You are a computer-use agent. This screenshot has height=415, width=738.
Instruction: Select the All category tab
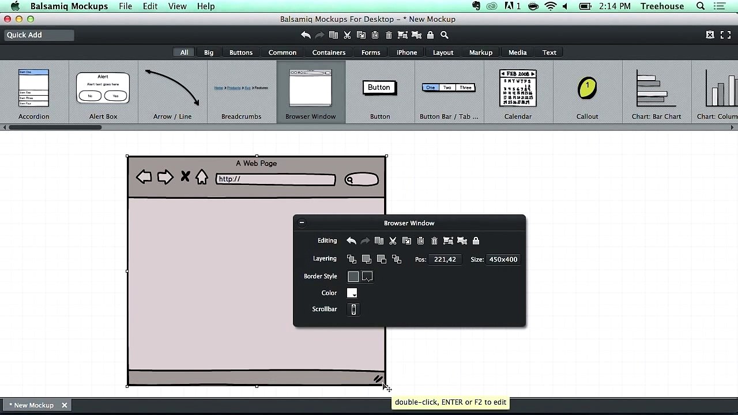184,52
